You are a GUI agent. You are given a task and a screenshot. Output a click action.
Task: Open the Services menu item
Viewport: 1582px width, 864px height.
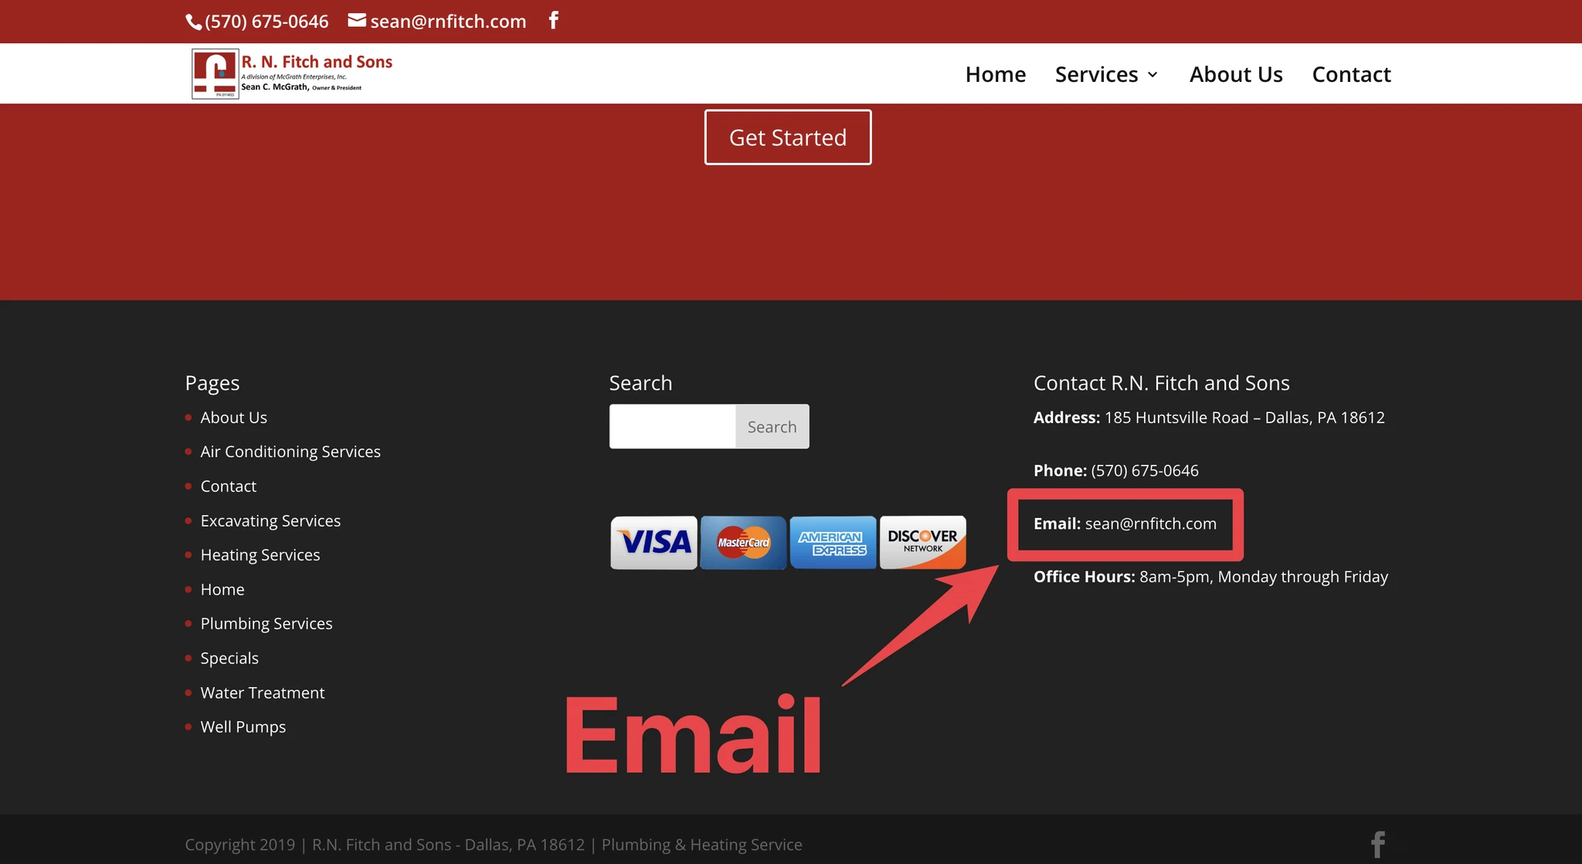1097,74
